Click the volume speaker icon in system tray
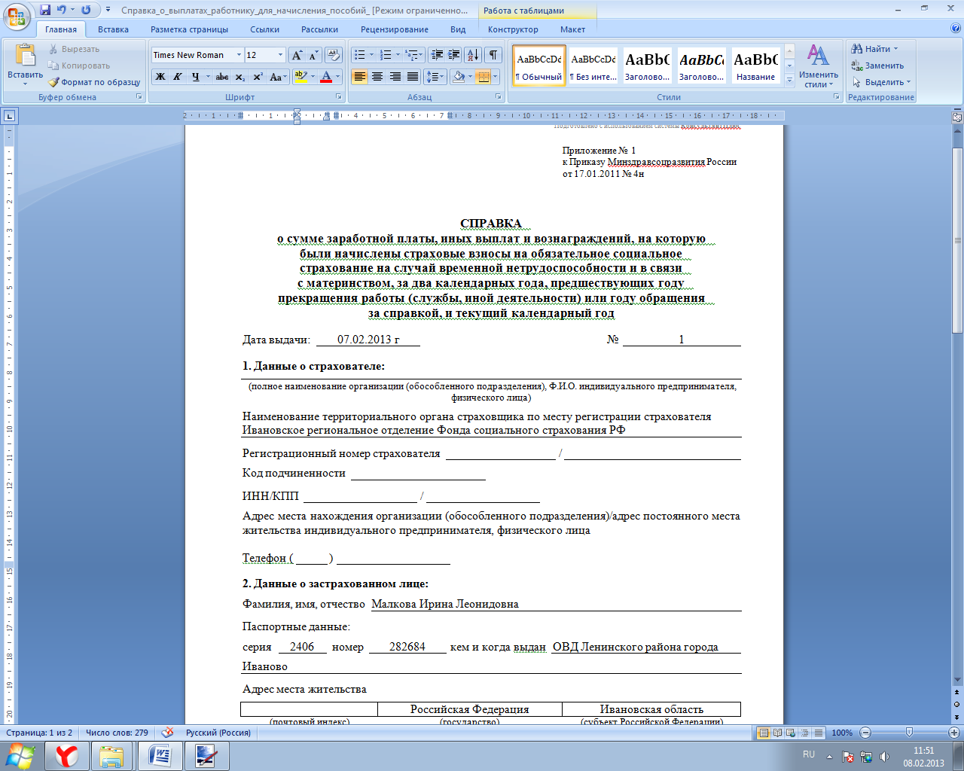 click(x=885, y=757)
